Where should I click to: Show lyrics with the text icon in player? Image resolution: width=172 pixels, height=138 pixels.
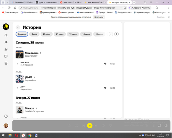click(147, 126)
